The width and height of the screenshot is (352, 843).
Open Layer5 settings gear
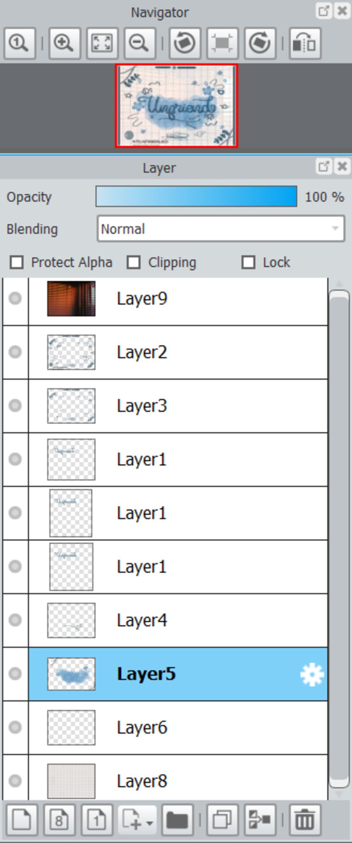click(x=312, y=675)
